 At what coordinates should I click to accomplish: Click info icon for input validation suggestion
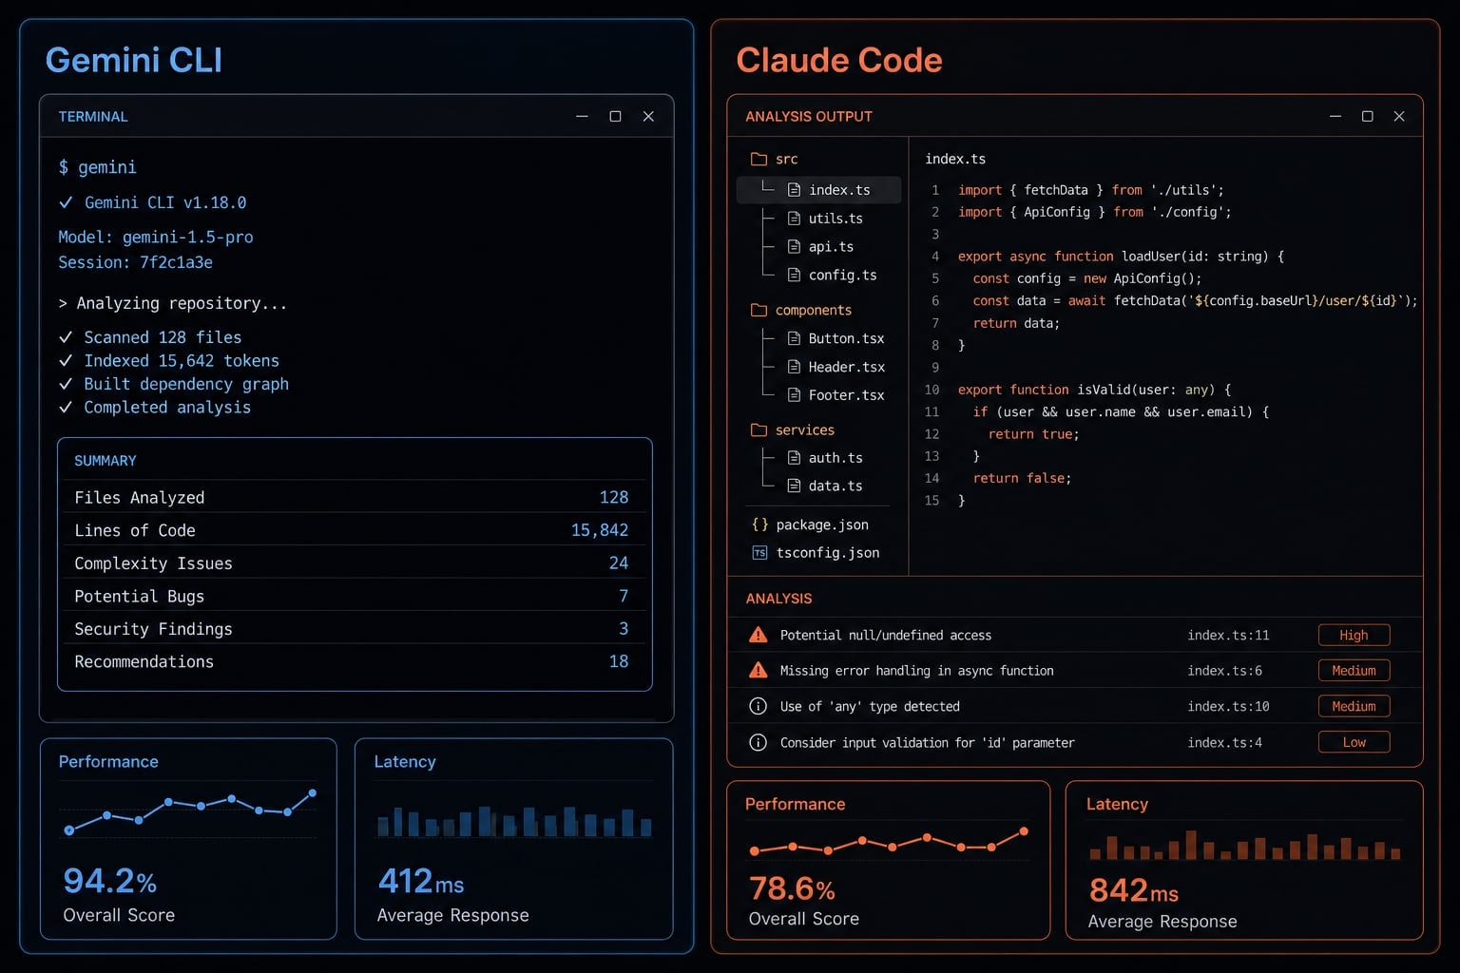pyautogui.click(x=758, y=742)
